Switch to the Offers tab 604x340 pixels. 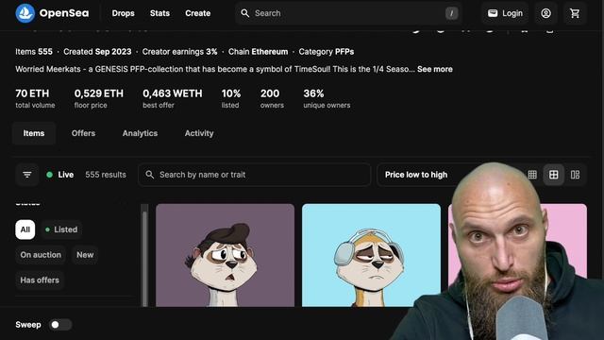click(83, 133)
